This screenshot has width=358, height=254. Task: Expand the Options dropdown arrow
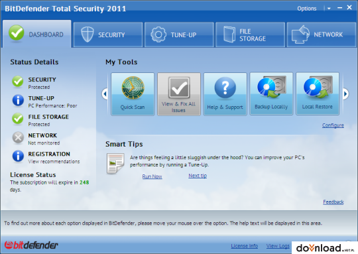click(329, 9)
